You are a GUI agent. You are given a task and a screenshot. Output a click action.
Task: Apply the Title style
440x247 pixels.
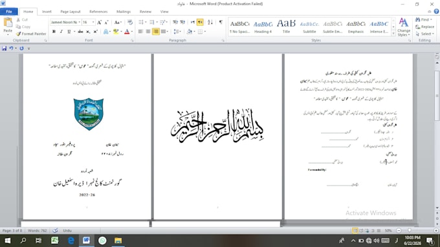[x=286, y=27]
